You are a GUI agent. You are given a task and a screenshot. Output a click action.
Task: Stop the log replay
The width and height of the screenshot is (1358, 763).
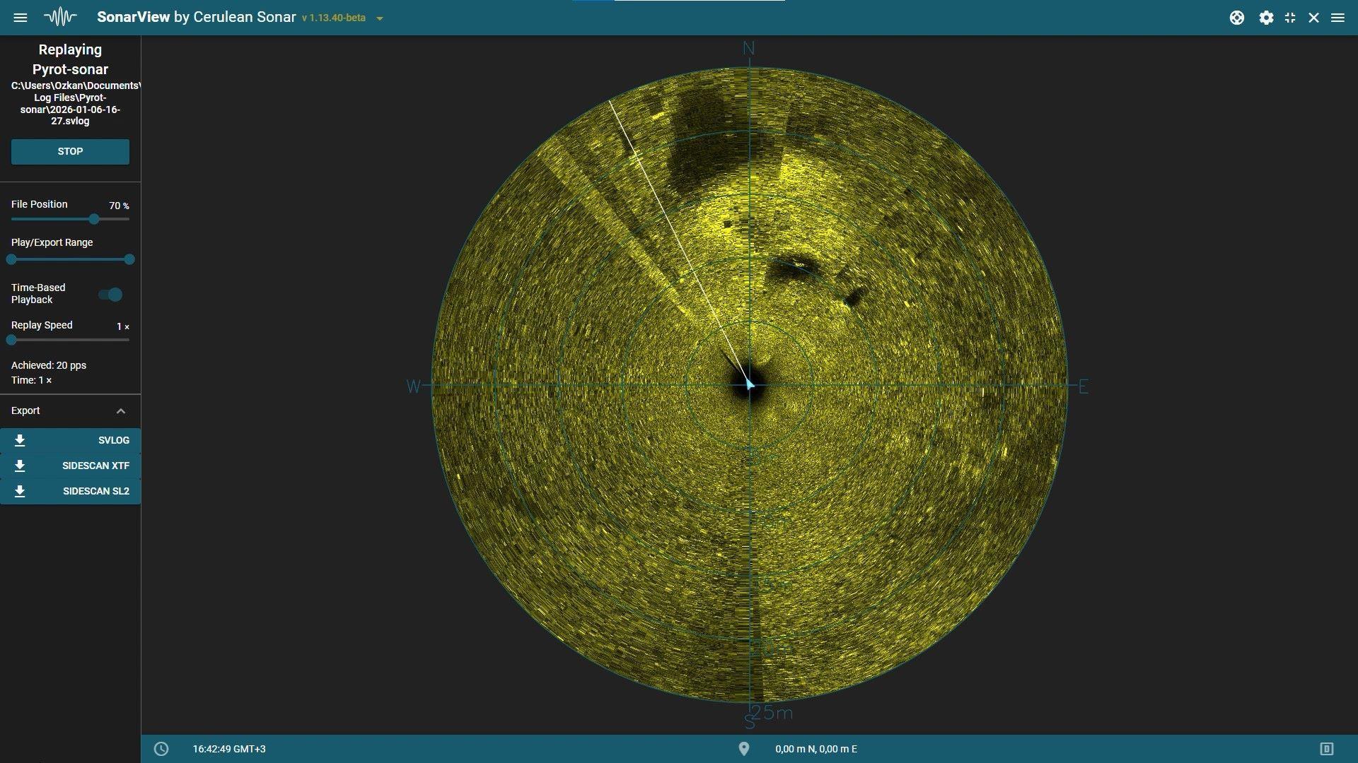[x=70, y=152]
